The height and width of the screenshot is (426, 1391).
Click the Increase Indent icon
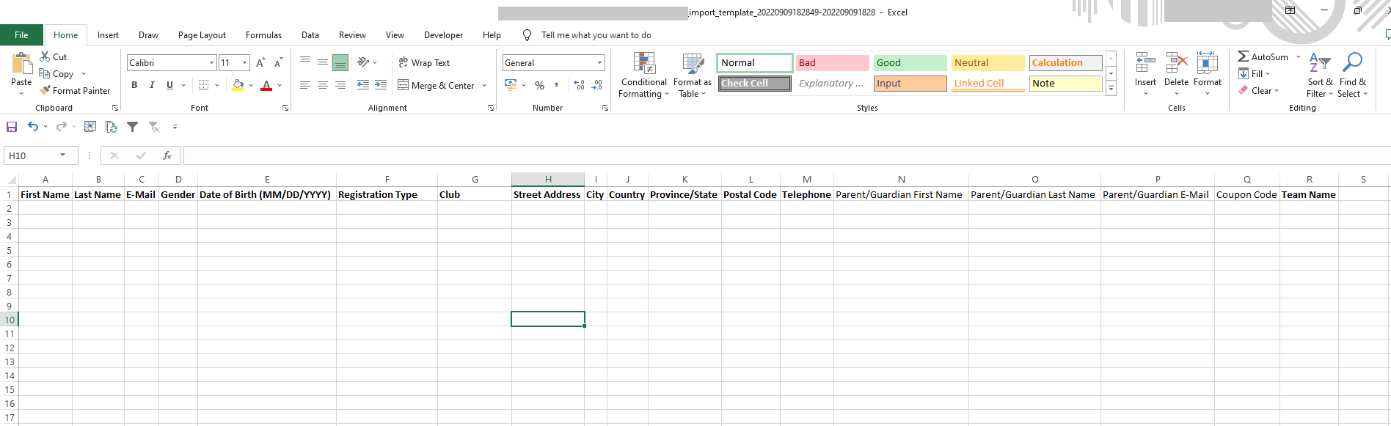pyautogui.click(x=381, y=85)
